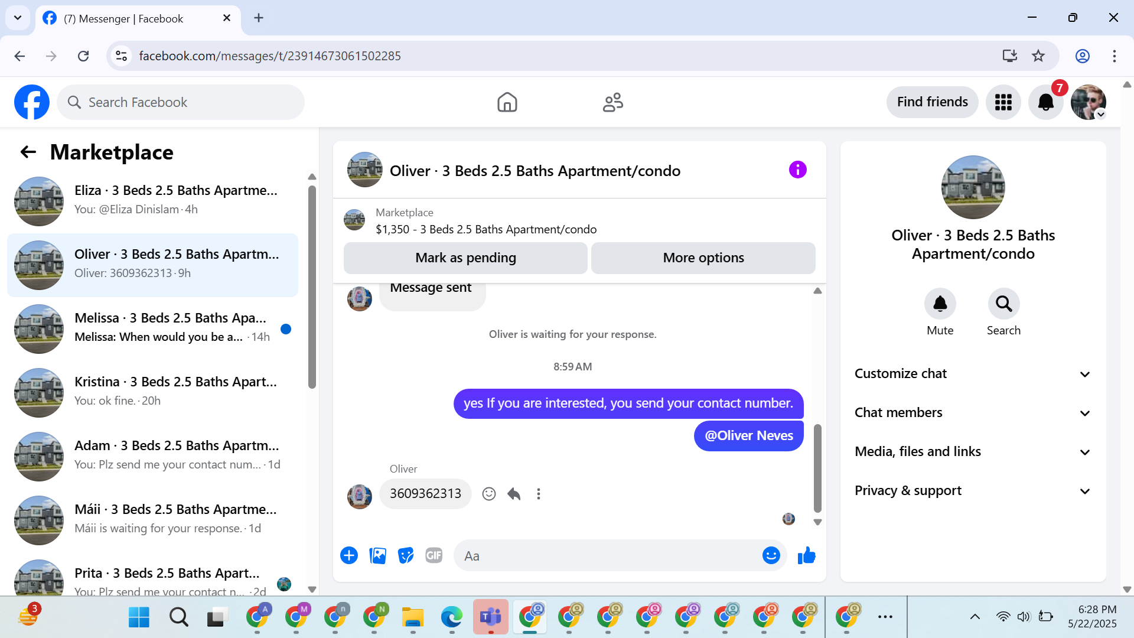The height and width of the screenshot is (638, 1134).
Task: Expand the Privacy & support section
Action: [973, 491]
